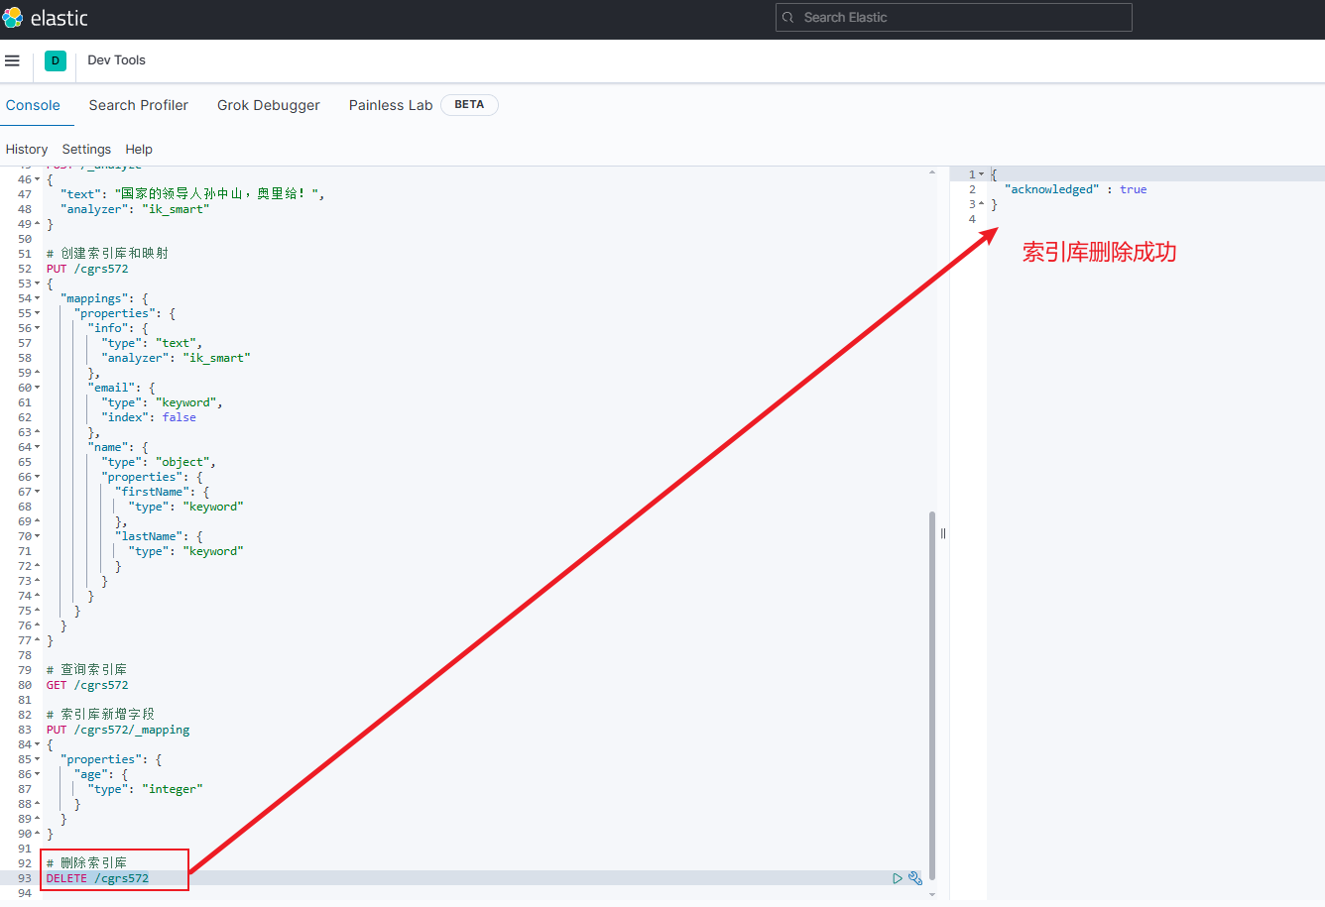Click the "type": "text" line 57
Screen dimensions: 1325x907
(152, 343)
